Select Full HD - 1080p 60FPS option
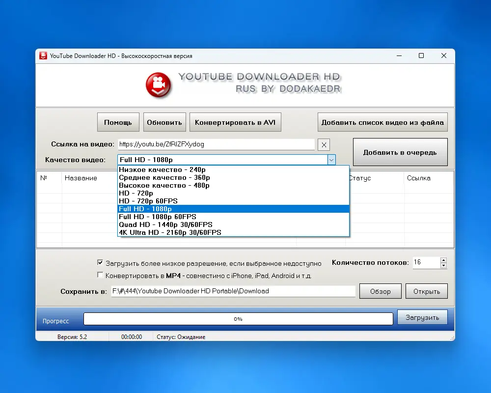Image resolution: width=491 pixels, height=393 pixels. pos(233,217)
